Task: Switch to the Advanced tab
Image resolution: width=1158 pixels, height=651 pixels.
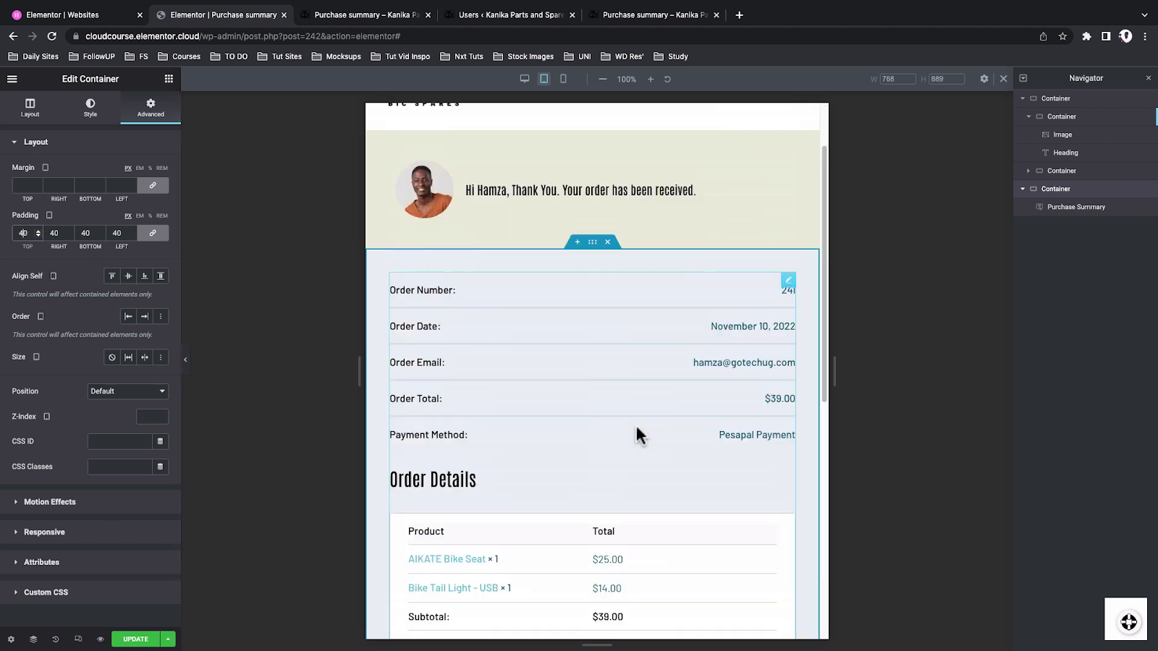Action: click(x=151, y=108)
